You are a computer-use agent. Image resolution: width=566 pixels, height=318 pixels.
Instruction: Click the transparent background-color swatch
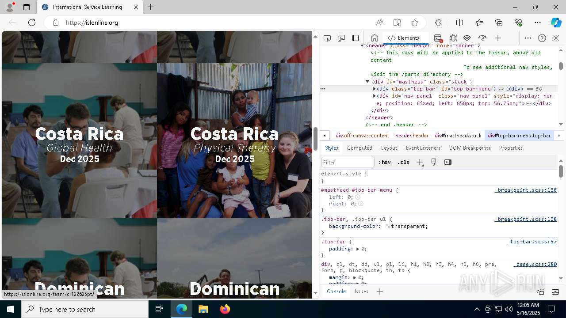tap(388, 226)
